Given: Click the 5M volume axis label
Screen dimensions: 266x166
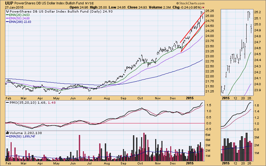Looking at the screenshot, I should pyautogui.click(x=208, y=135).
